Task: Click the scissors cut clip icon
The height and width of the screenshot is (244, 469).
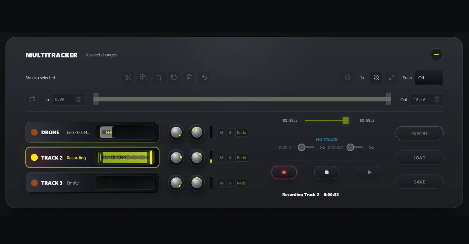Action: (x=128, y=77)
